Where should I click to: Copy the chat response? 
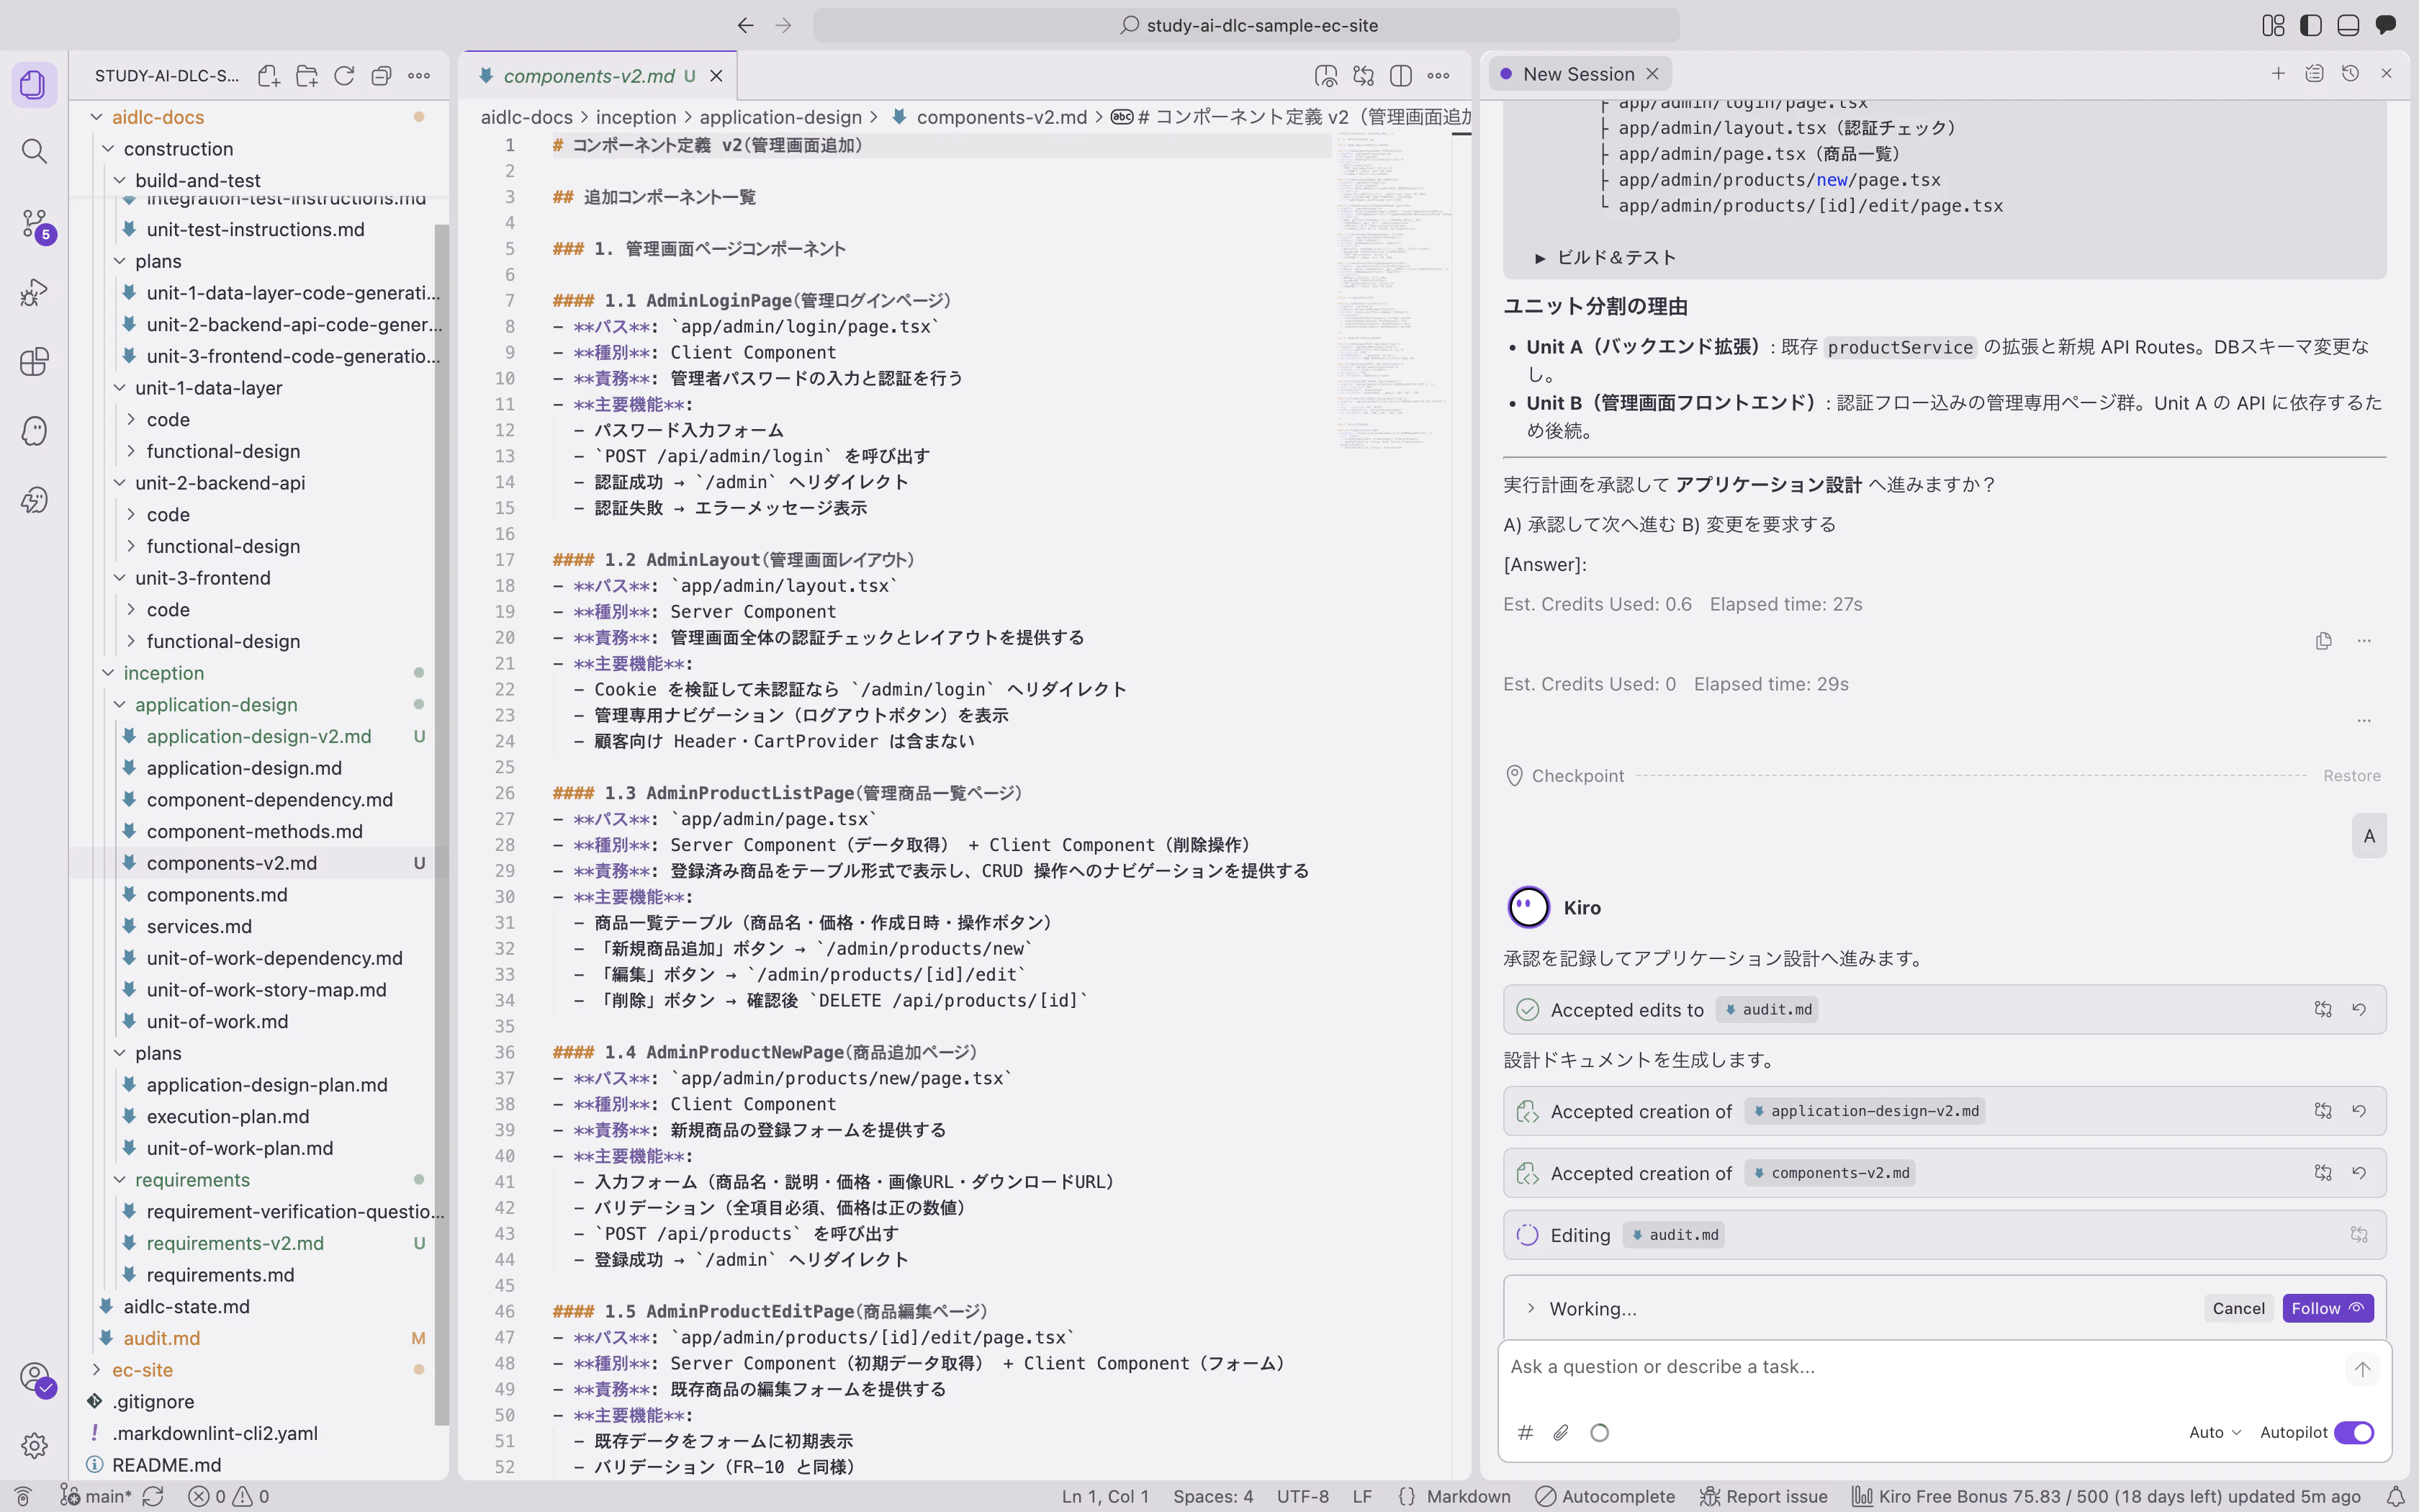[2323, 641]
